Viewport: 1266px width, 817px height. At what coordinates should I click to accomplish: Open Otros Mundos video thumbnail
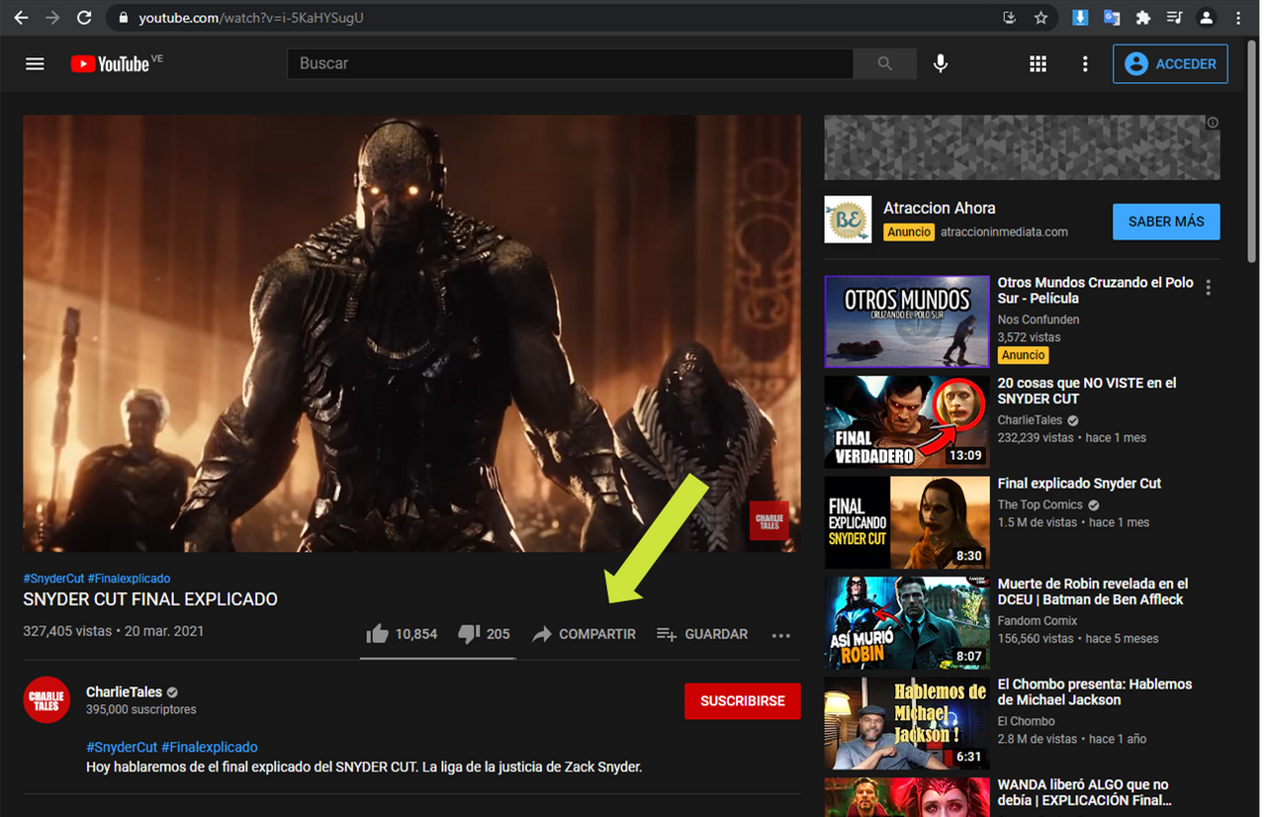[x=907, y=321]
